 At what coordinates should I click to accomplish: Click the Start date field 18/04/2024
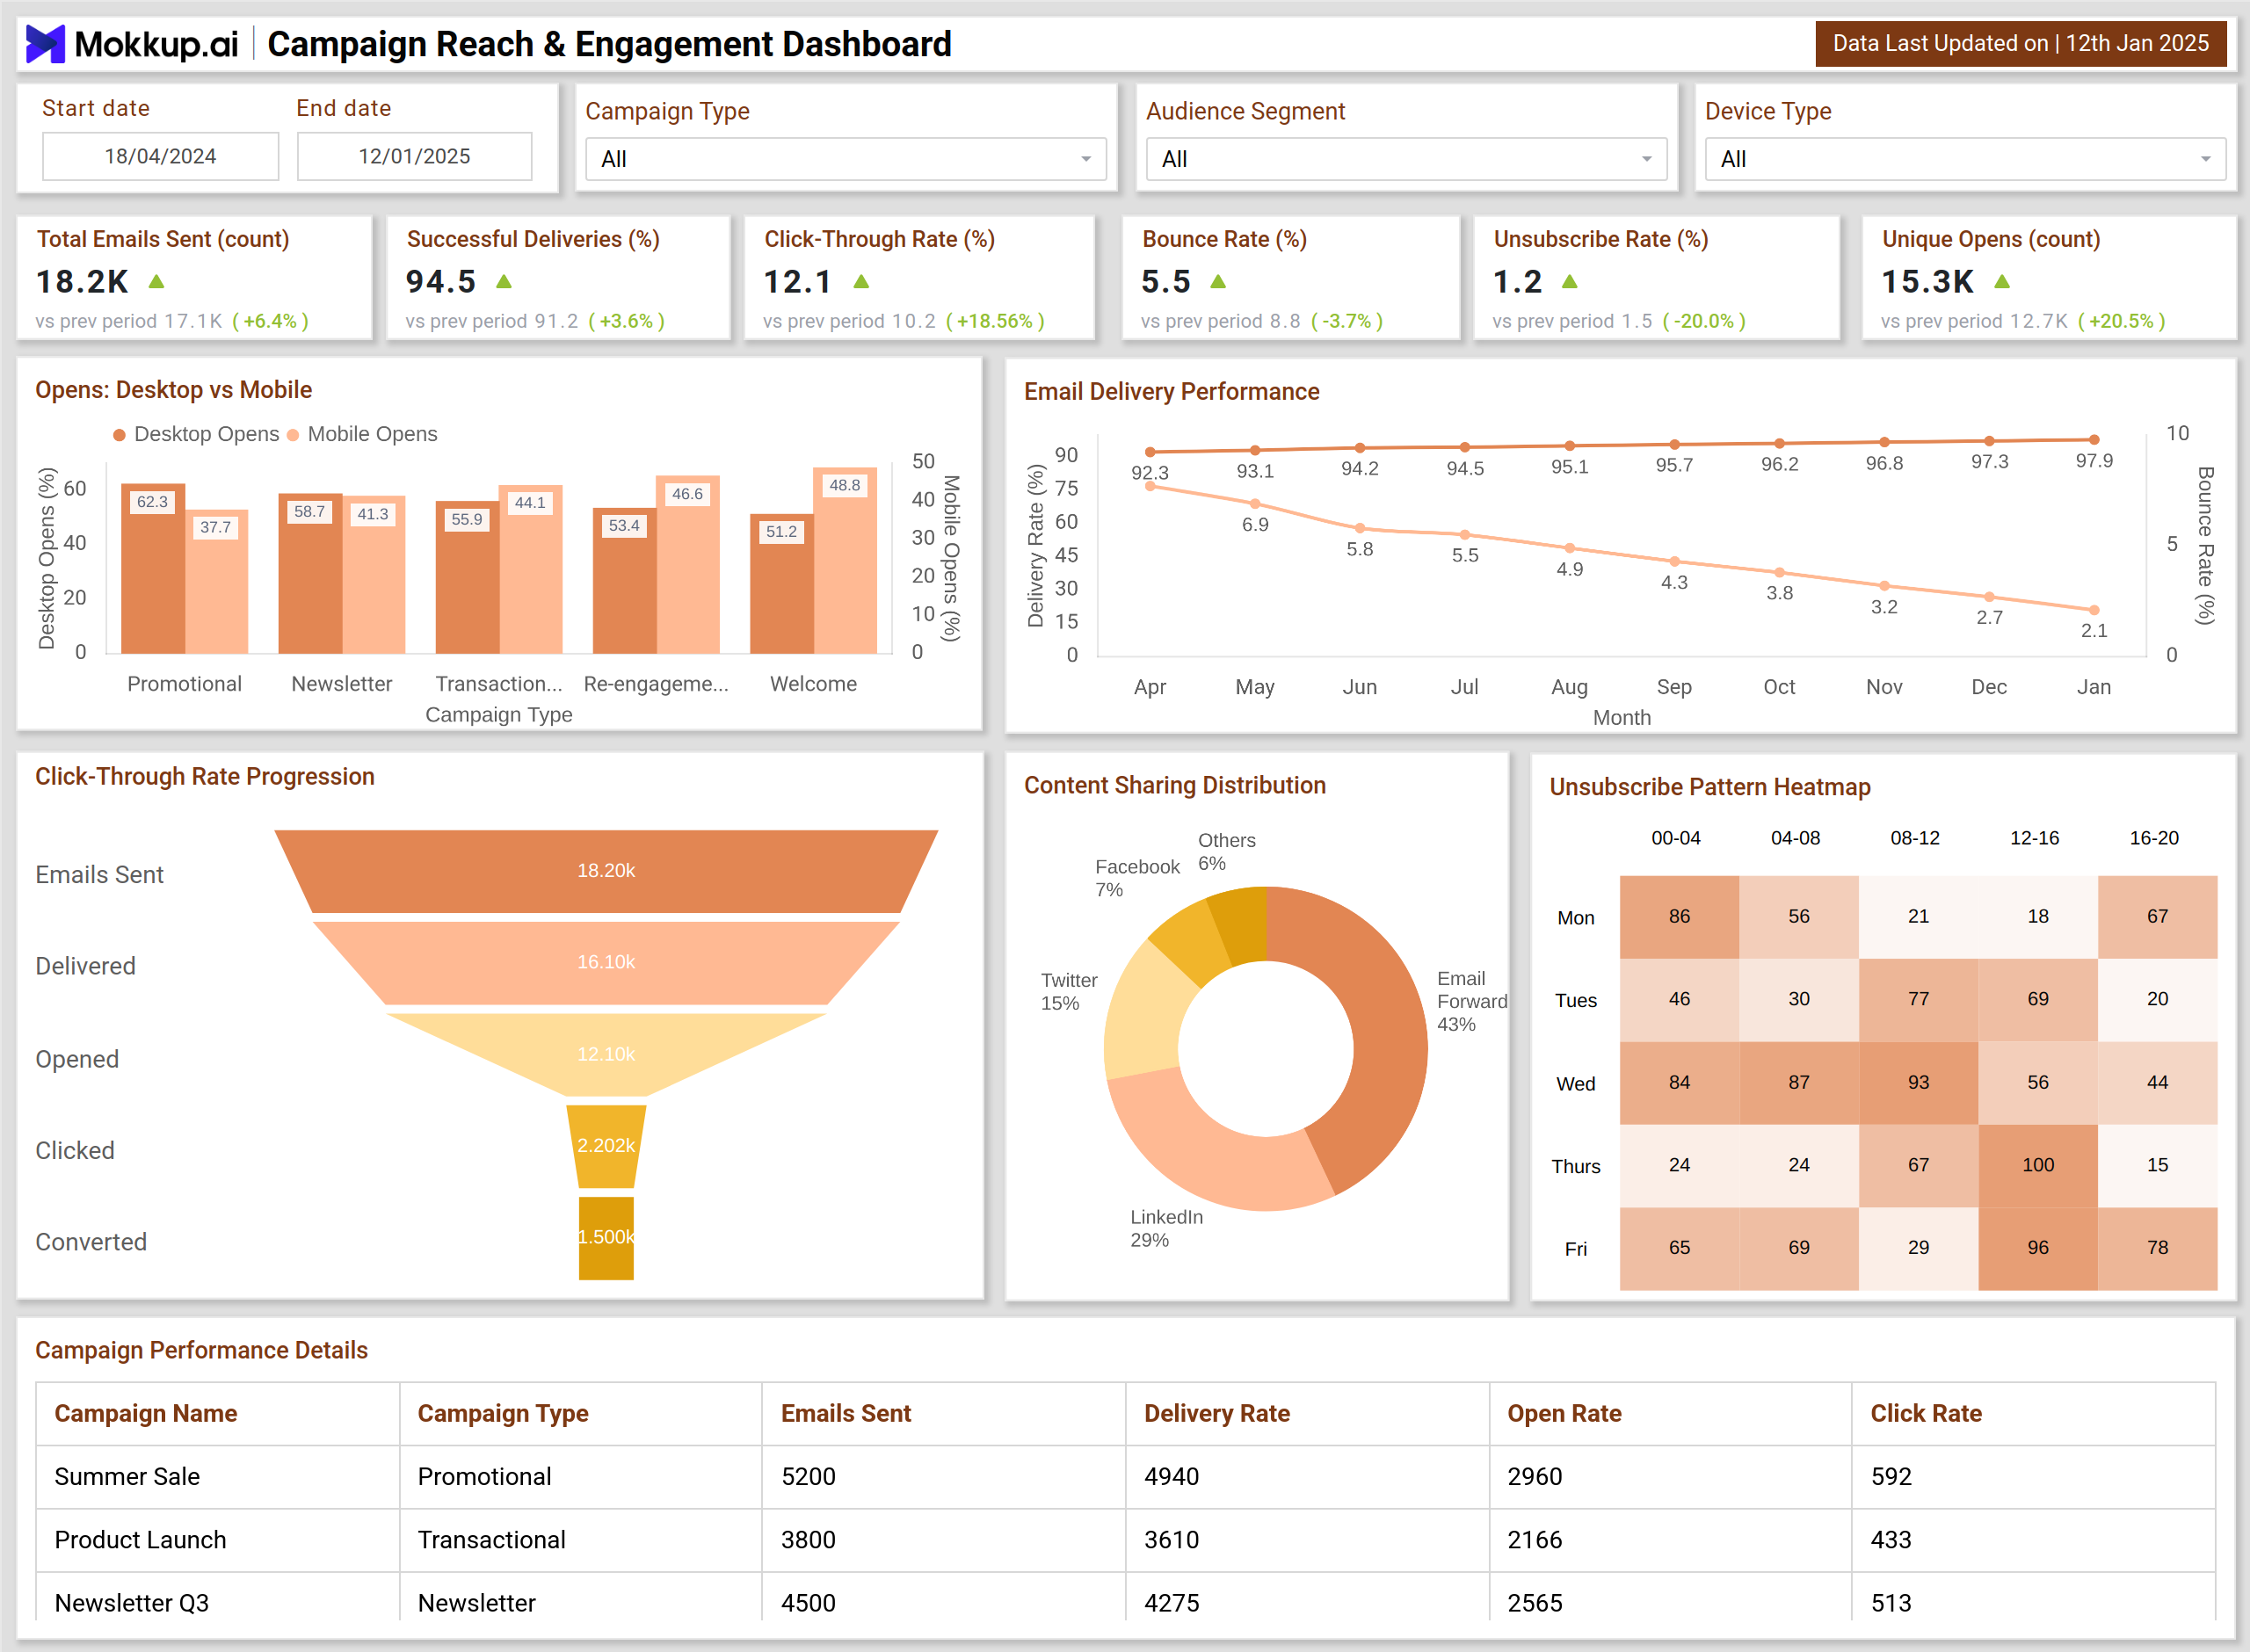[x=161, y=156]
